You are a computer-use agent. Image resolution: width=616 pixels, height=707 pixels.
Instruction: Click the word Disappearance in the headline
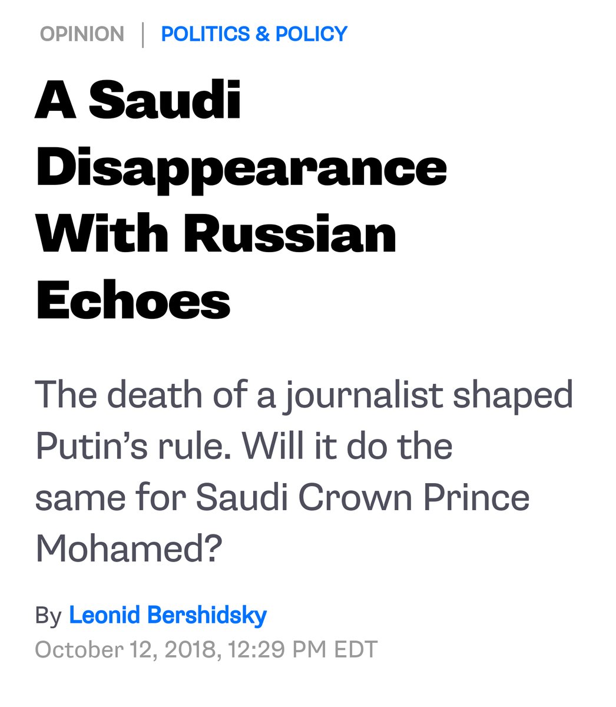coord(241,167)
